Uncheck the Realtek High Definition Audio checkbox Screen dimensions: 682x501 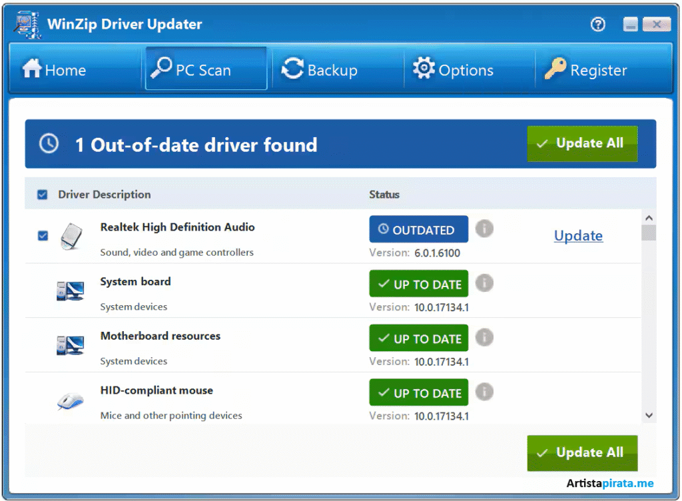(x=43, y=236)
